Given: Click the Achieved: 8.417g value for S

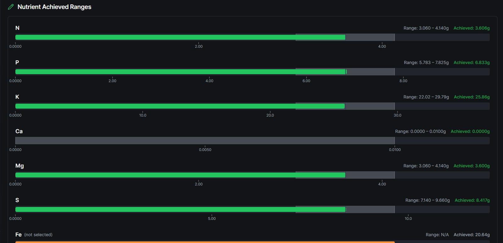Looking at the screenshot, I should pyautogui.click(x=472, y=200).
